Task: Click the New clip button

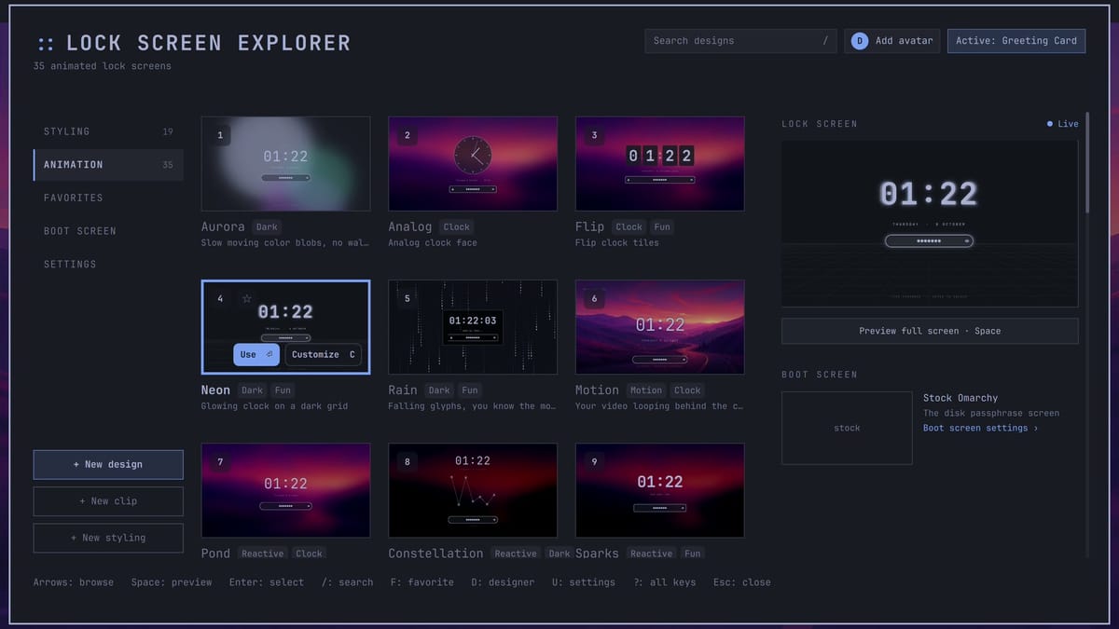Action: [108, 501]
